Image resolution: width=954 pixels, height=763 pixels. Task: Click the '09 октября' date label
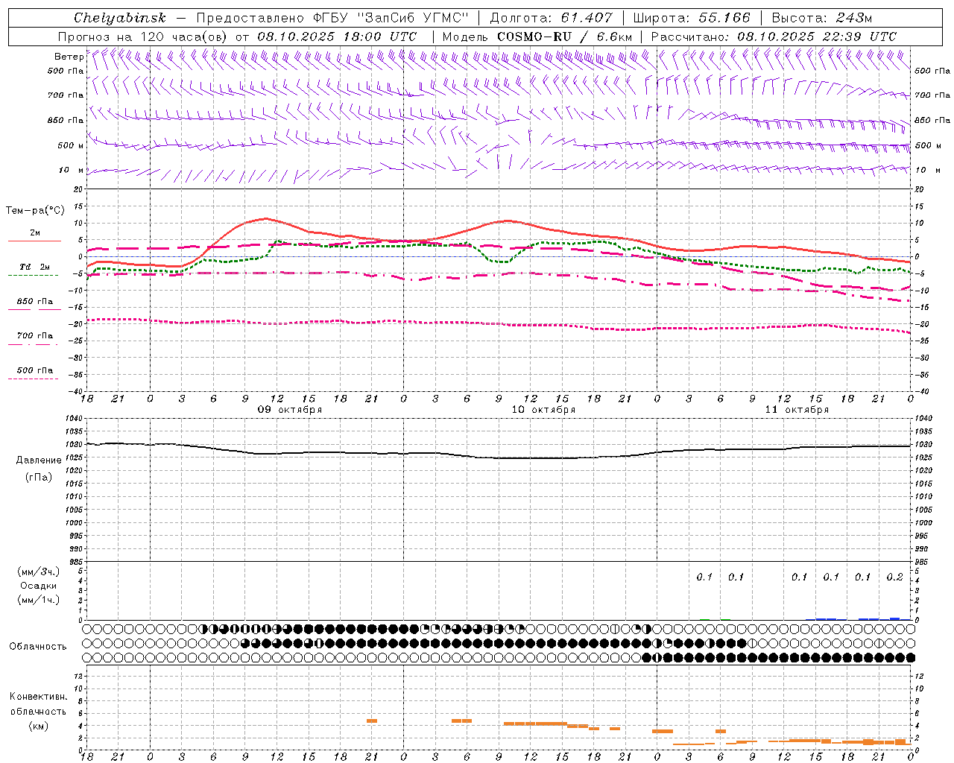point(290,410)
